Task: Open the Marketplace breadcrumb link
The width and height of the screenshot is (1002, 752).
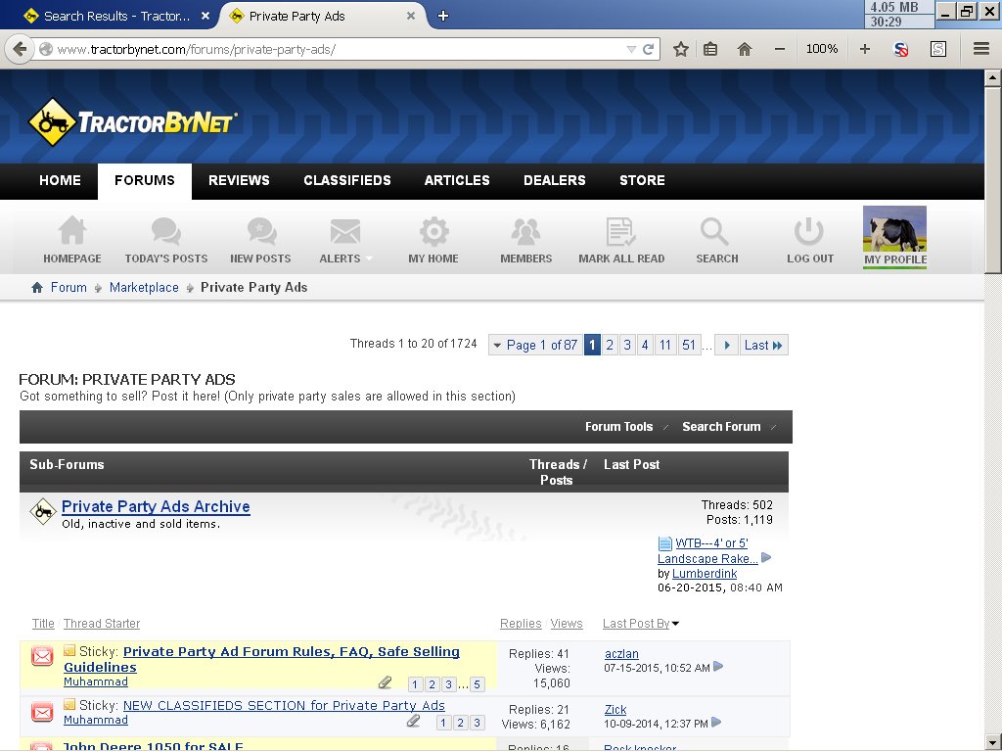Action: 144,288
